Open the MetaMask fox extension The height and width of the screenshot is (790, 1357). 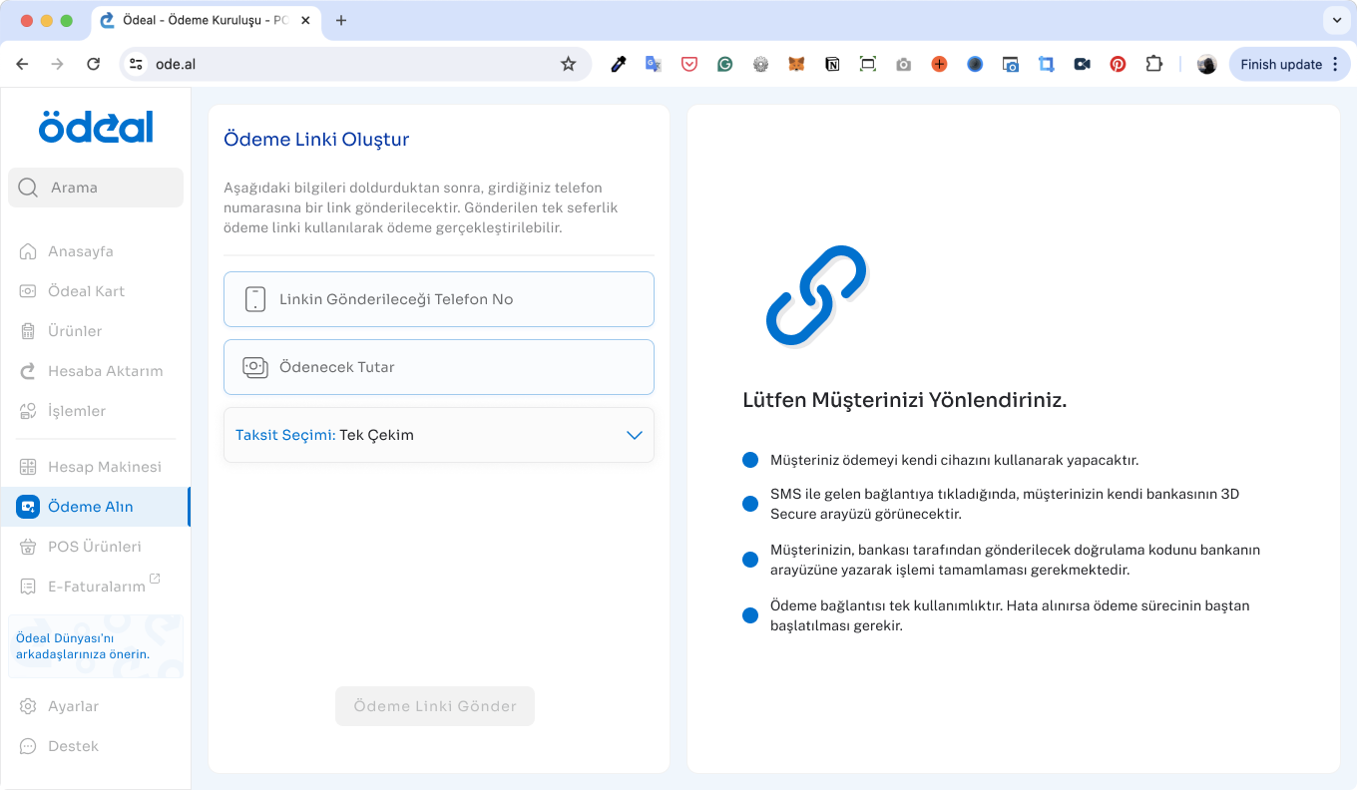(x=796, y=64)
